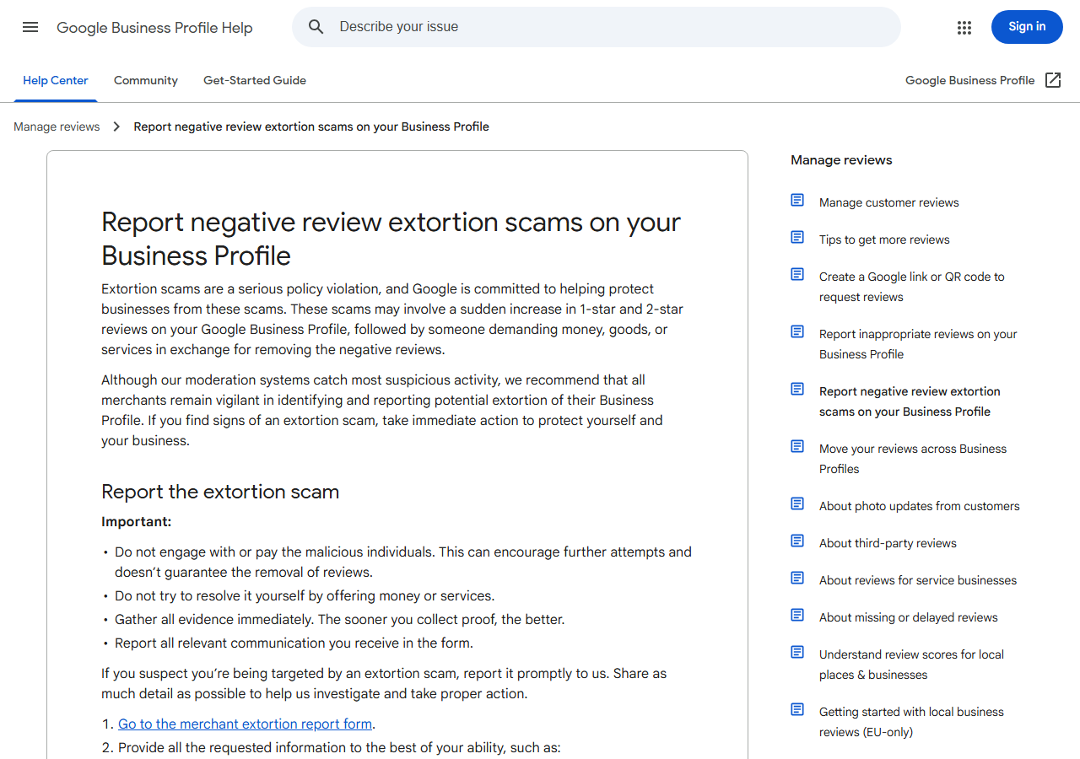Click article icon next to Tips to get more reviews
The height and width of the screenshot is (759, 1080).
click(797, 237)
